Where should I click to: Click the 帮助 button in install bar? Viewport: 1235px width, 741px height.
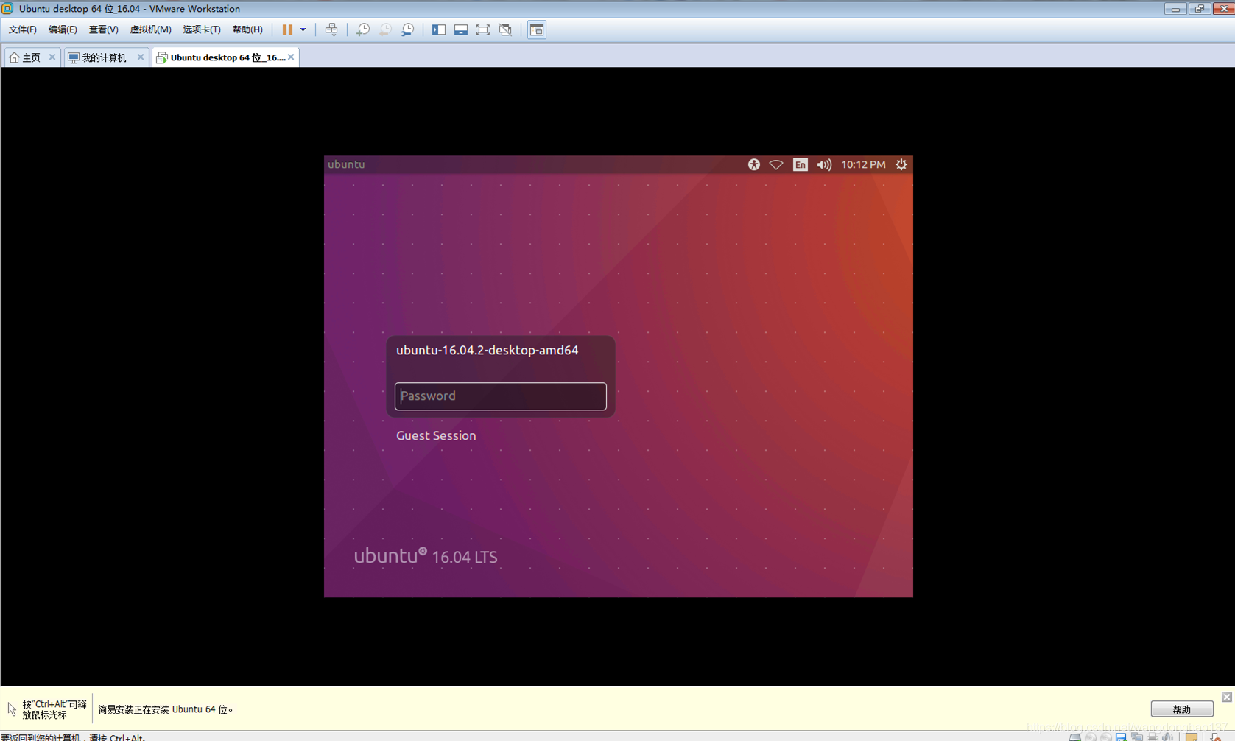coord(1182,709)
